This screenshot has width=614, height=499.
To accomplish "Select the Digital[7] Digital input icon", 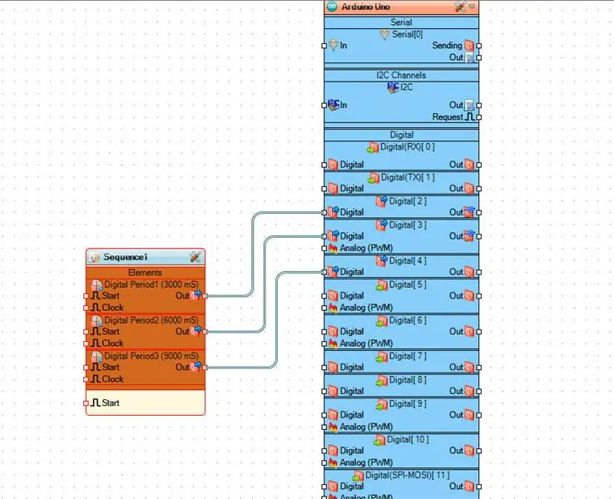I will 333,367.
